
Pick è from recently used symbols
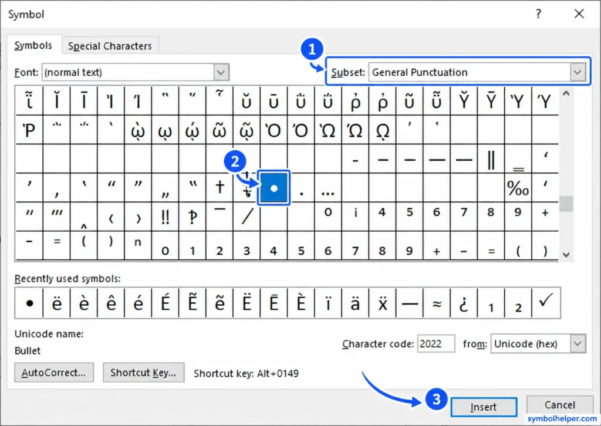[x=84, y=303]
